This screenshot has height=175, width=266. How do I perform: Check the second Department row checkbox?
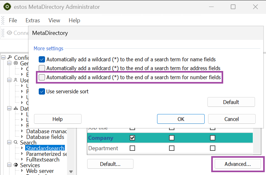pyautogui.click(x=172, y=148)
